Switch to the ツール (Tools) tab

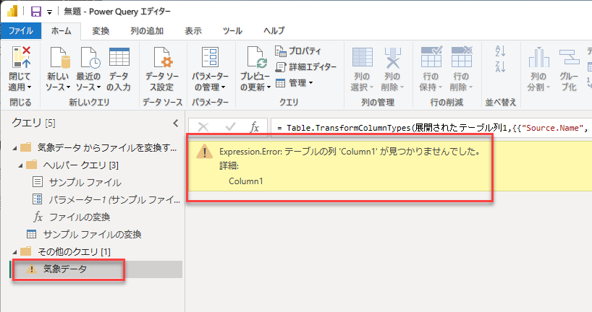[x=232, y=31]
